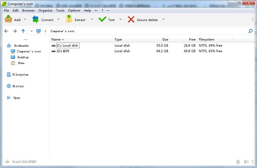This screenshot has height=168, width=257.
Task: Minimize the Computer's root window
Action: [232, 3]
